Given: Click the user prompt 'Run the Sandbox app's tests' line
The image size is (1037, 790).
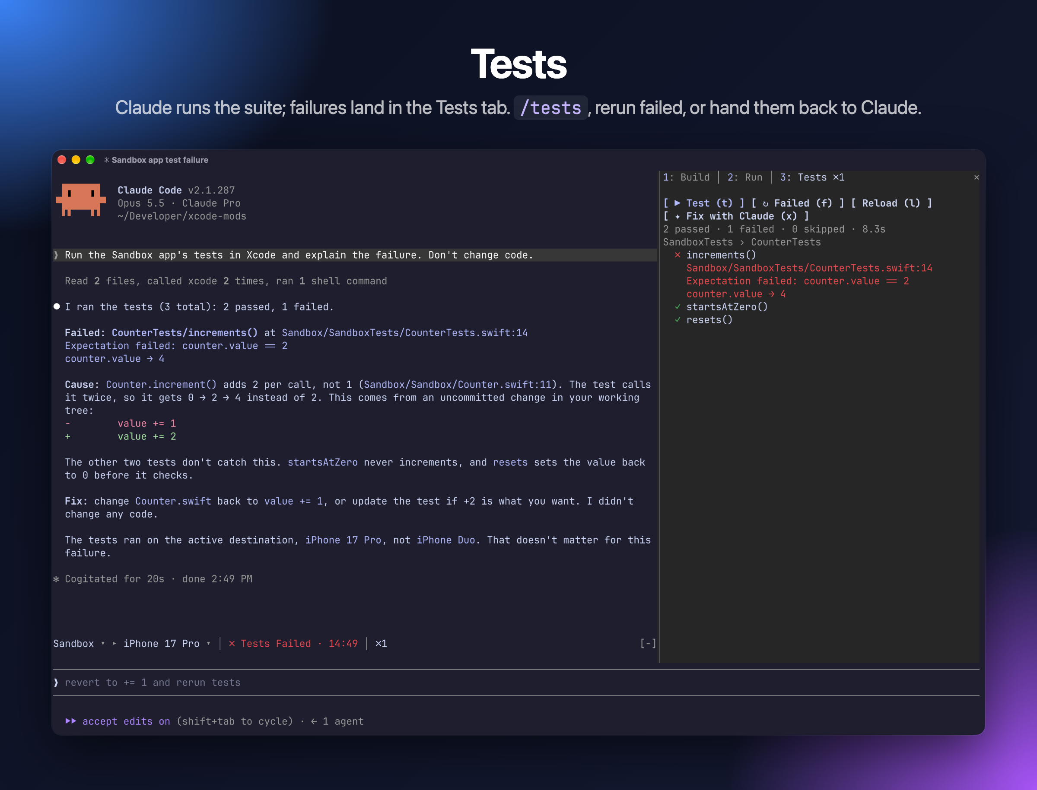Looking at the screenshot, I should (x=356, y=255).
